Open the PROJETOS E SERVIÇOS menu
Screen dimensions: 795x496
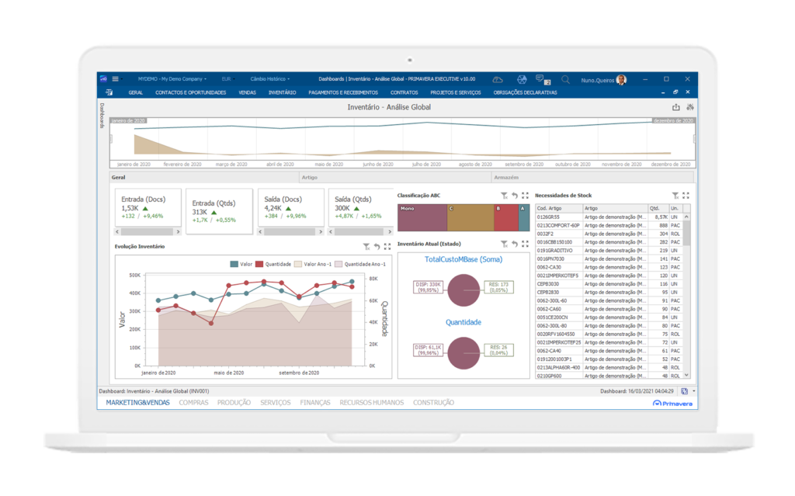point(455,93)
